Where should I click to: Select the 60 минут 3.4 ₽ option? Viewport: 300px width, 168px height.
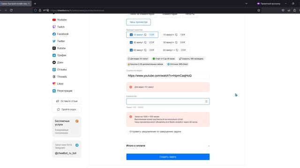[x=142, y=50]
